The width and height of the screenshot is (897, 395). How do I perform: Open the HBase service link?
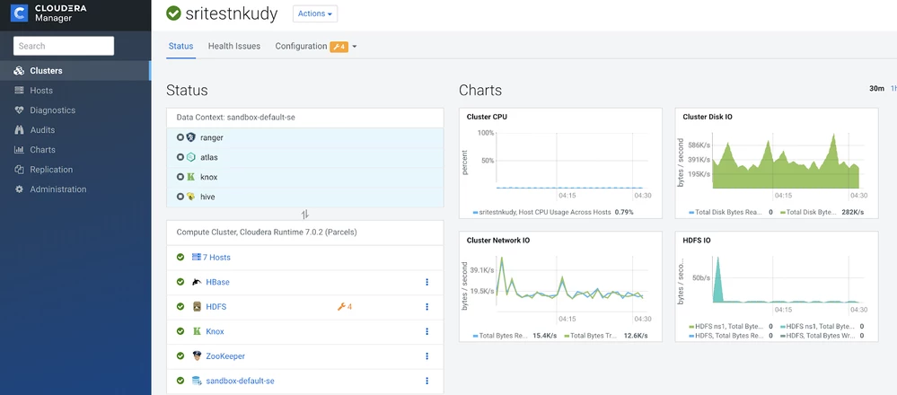coord(217,282)
